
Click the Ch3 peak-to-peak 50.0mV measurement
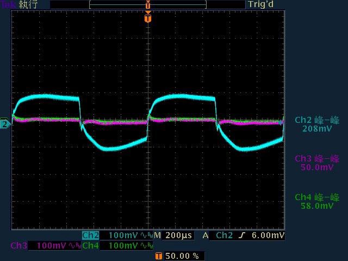(x=317, y=163)
